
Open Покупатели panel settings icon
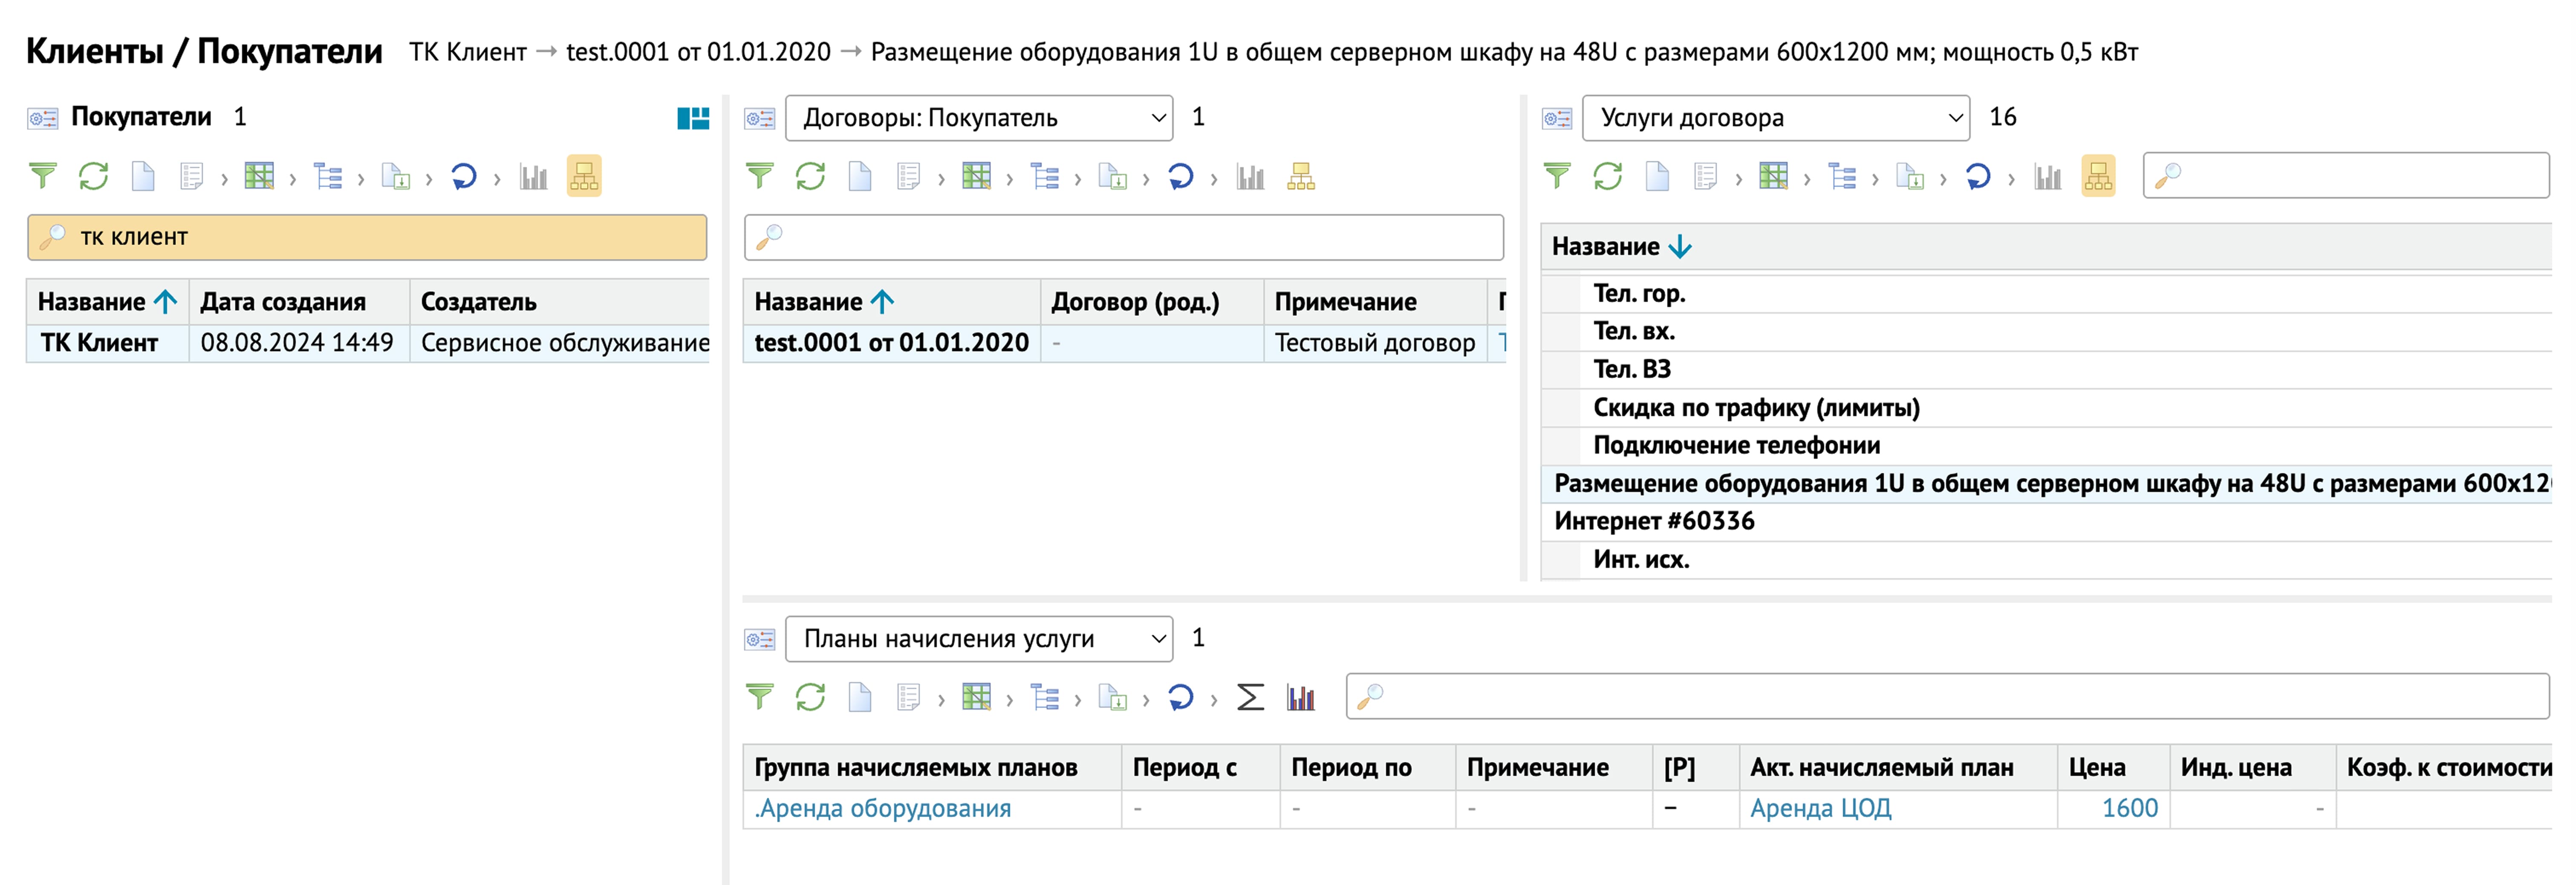click(42, 118)
